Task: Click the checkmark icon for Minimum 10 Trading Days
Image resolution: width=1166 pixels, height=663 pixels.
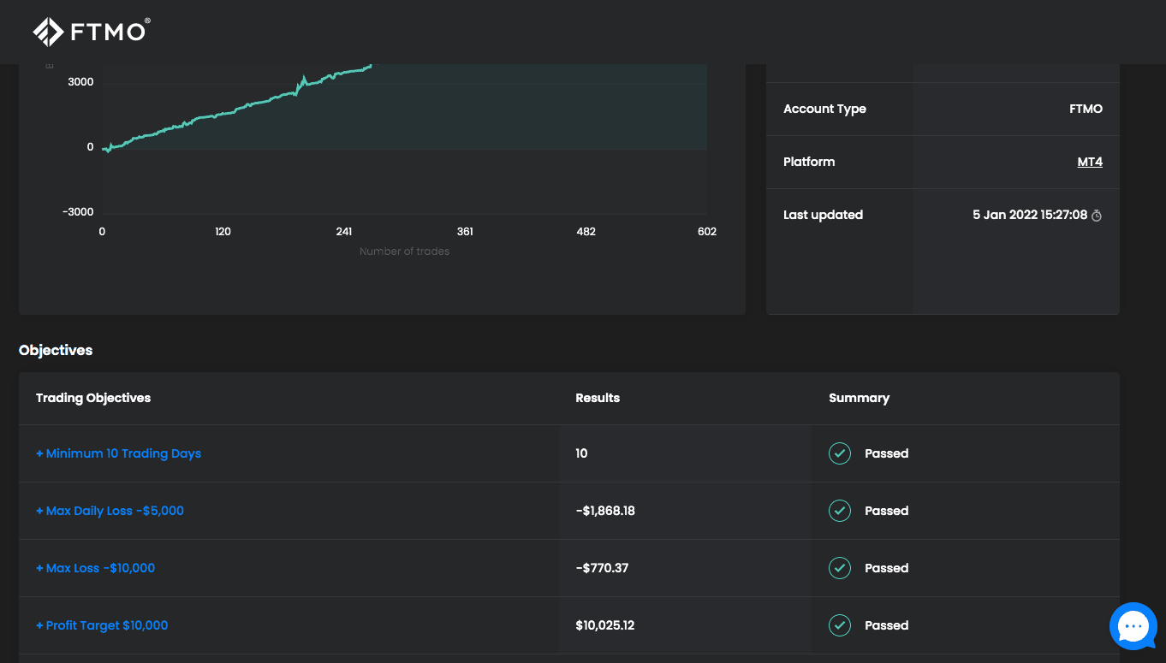Action: coord(840,453)
